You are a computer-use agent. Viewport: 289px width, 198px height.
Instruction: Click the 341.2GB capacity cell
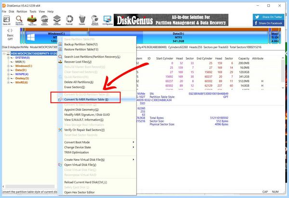click(245, 77)
